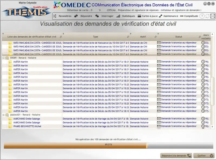Click the Cartes à puce card icon

point(139,16)
